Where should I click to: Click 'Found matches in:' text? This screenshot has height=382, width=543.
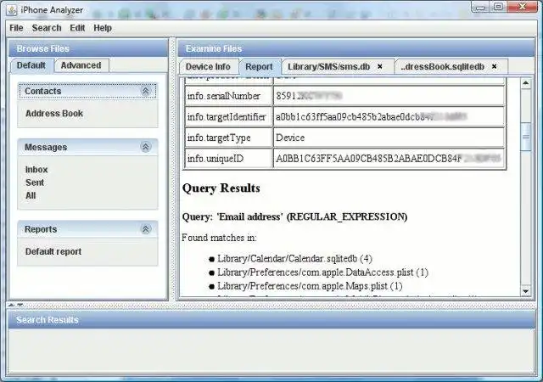[x=219, y=238]
